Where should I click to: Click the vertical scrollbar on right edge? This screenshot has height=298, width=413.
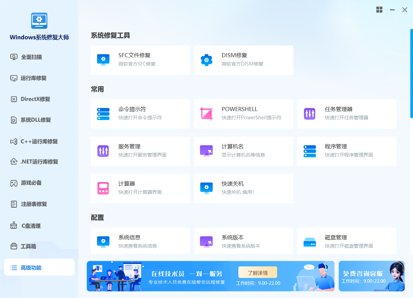[x=411, y=73]
